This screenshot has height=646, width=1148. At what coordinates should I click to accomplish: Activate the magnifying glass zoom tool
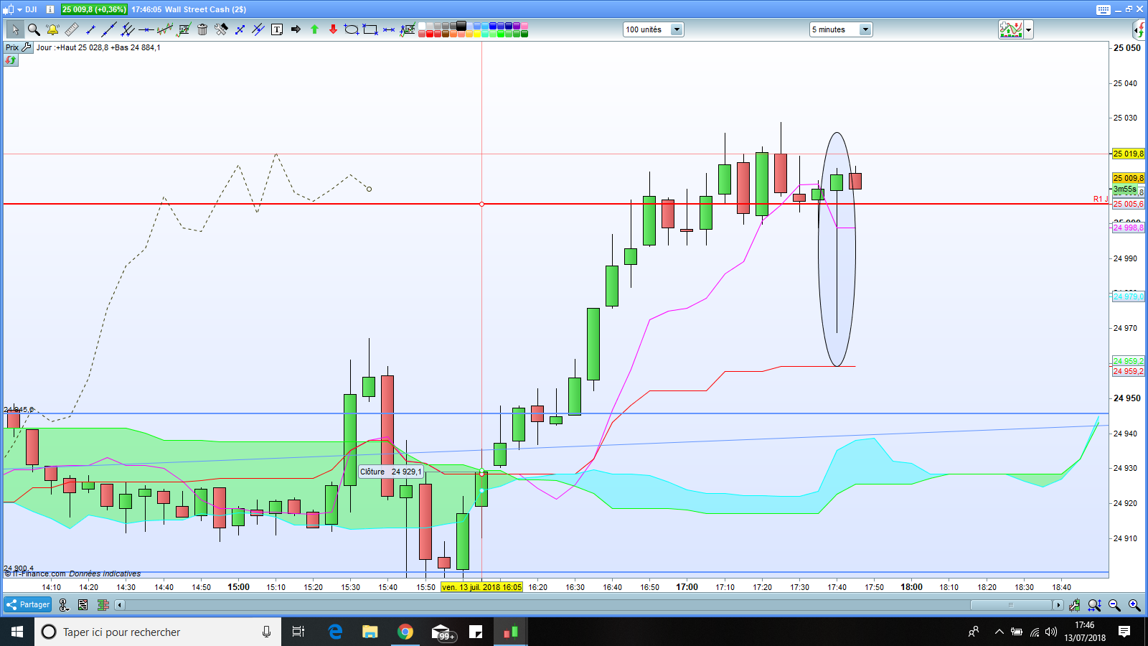tap(34, 29)
